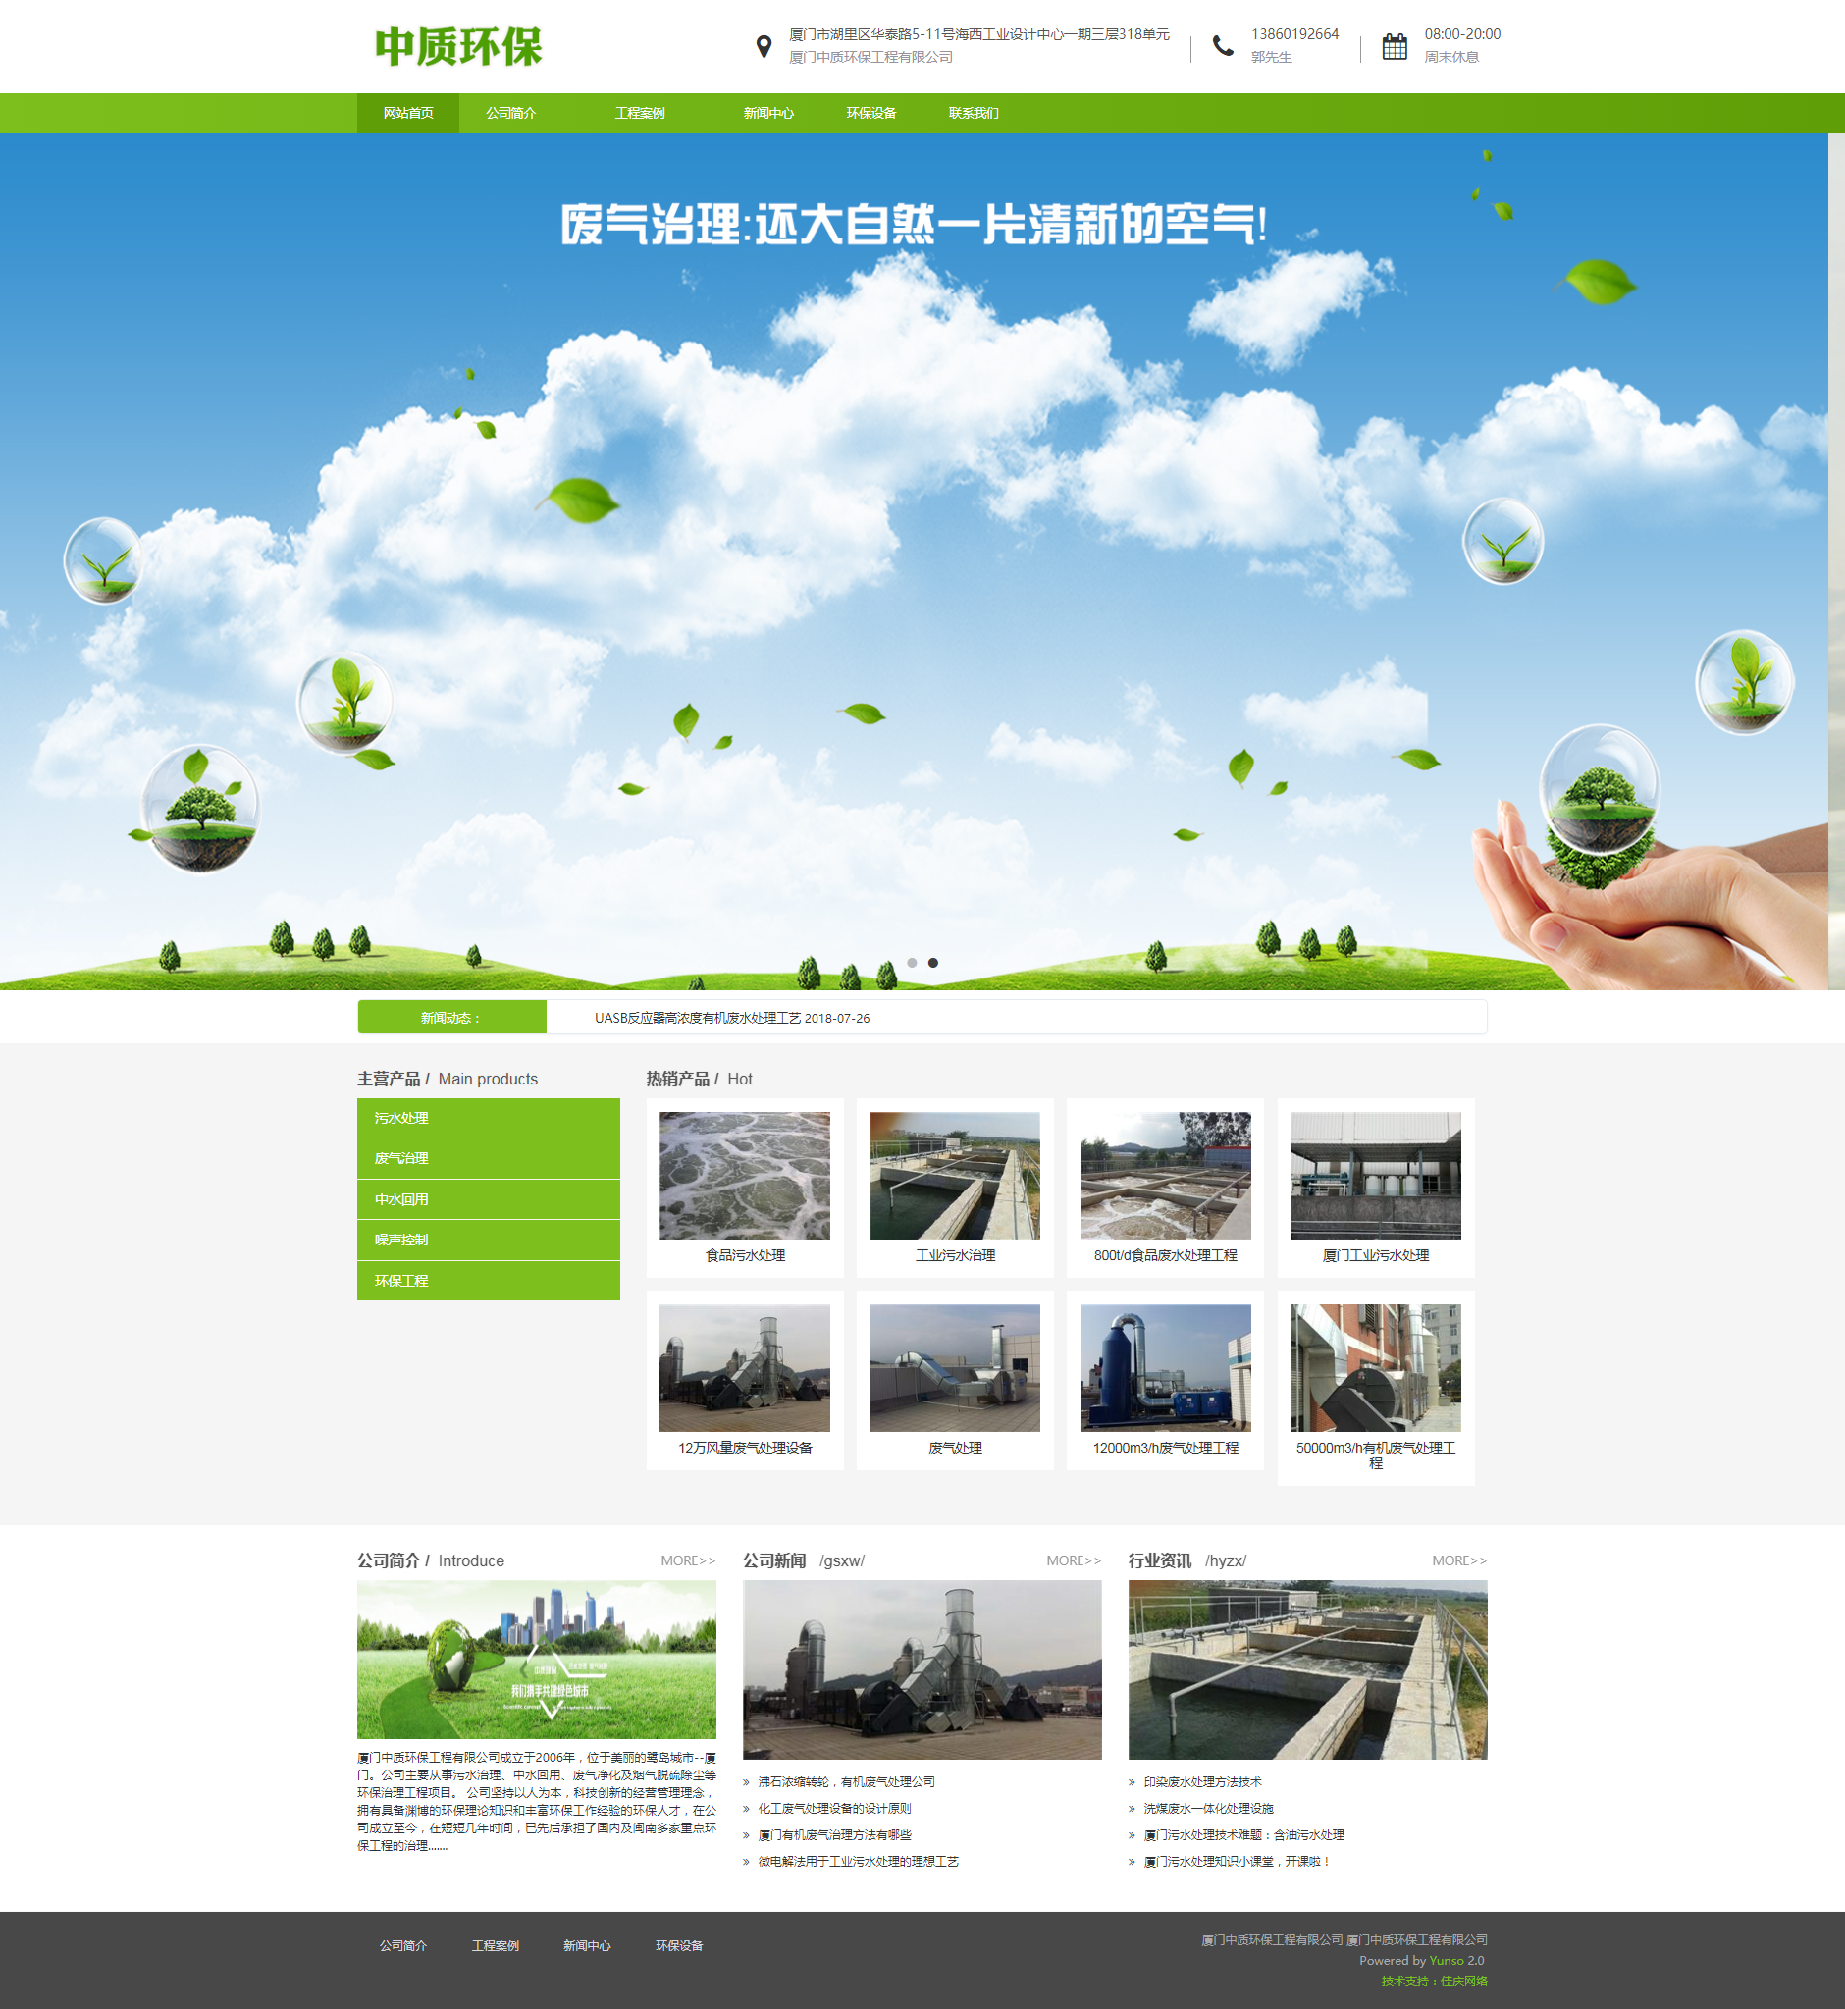The height and width of the screenshot is (2009, 1845).
Task: Click the location pin icon in header
Action: tap(764, 47)
